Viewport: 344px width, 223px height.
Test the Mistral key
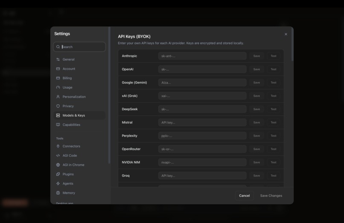[273, 122]
